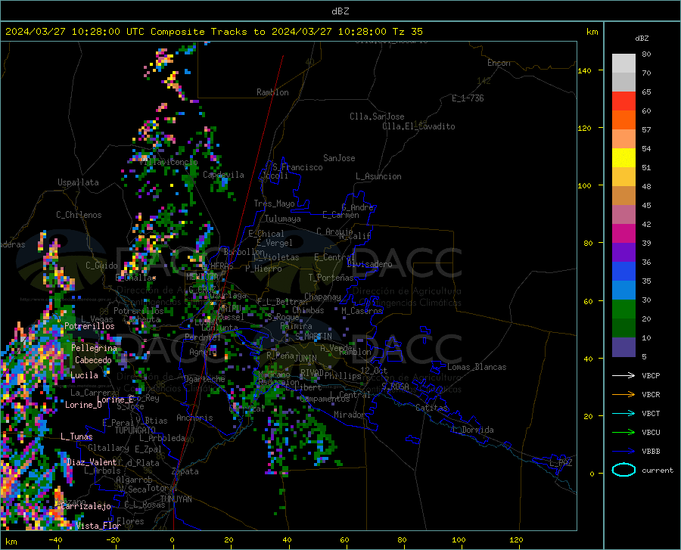
Task: Click the L_PAZ label
Action: (561, 463)
